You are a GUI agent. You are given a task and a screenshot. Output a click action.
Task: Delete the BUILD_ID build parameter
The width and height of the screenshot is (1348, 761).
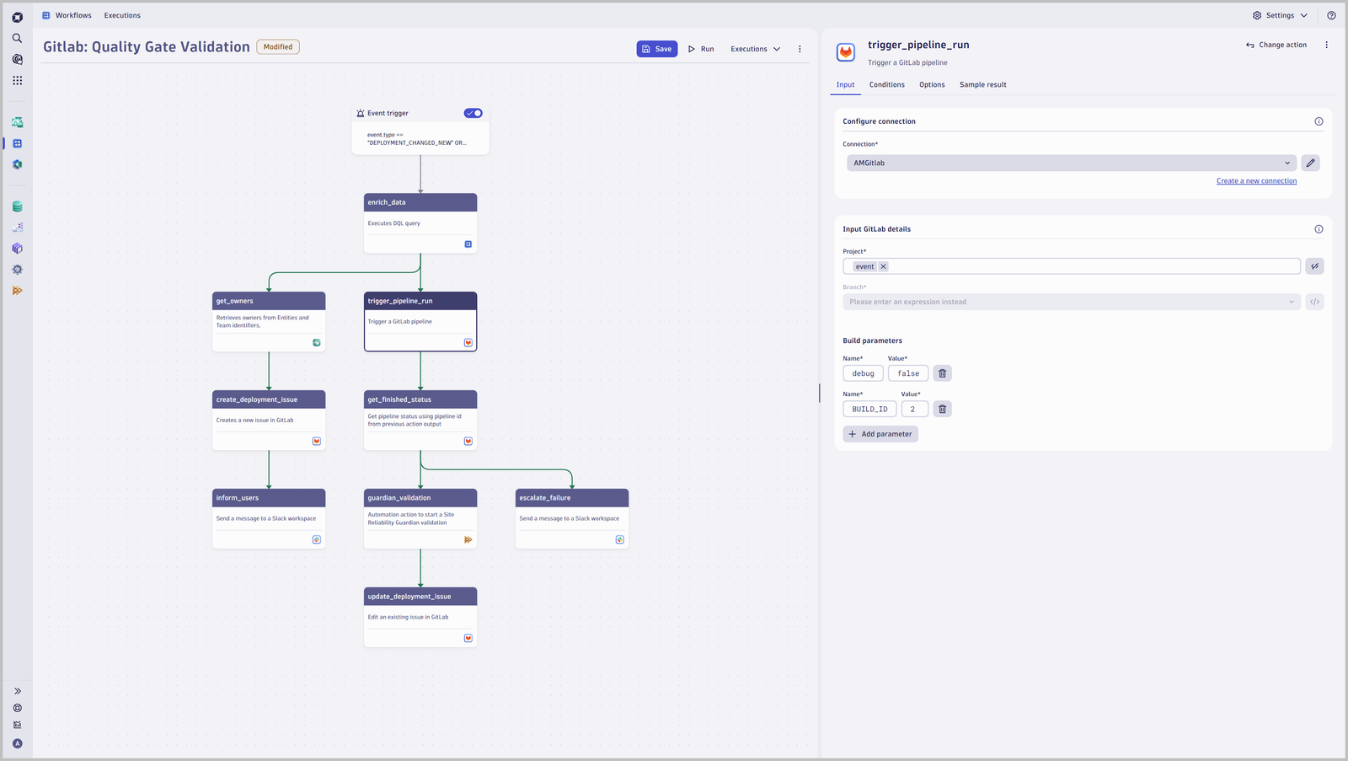point(942,409)
